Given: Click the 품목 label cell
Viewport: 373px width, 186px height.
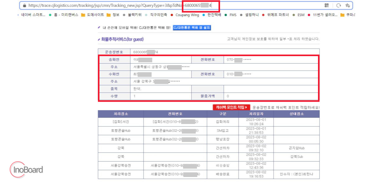Looking at the screenshot, I should point(114,89).
